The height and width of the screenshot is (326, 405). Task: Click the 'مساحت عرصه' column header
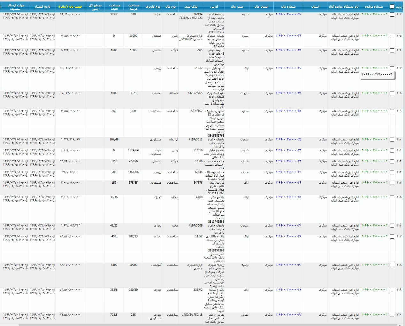pyautogui.click(x=134, y=7)
